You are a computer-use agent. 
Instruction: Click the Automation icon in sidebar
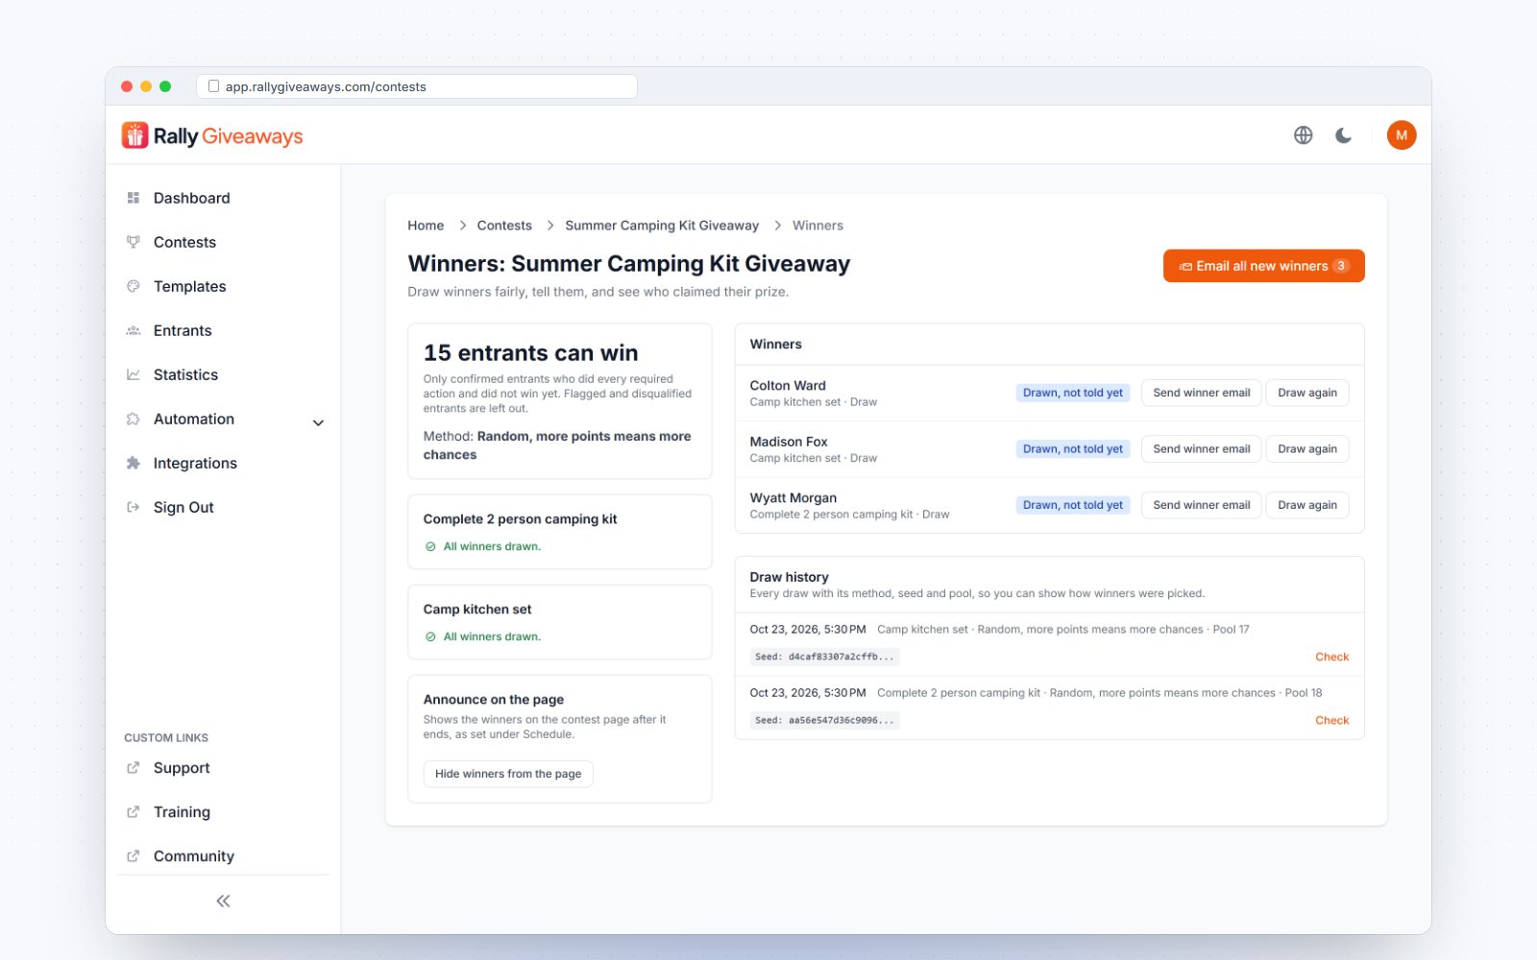point(134,419)
